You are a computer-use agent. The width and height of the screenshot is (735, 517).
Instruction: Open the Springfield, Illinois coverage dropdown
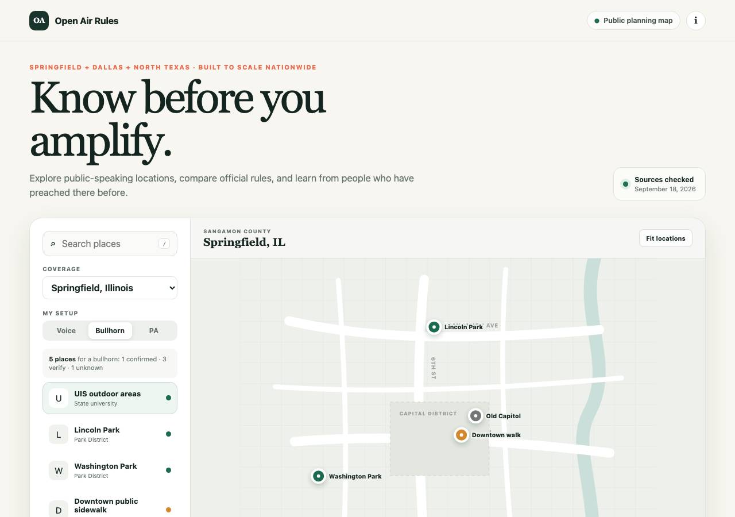(110, 288)
